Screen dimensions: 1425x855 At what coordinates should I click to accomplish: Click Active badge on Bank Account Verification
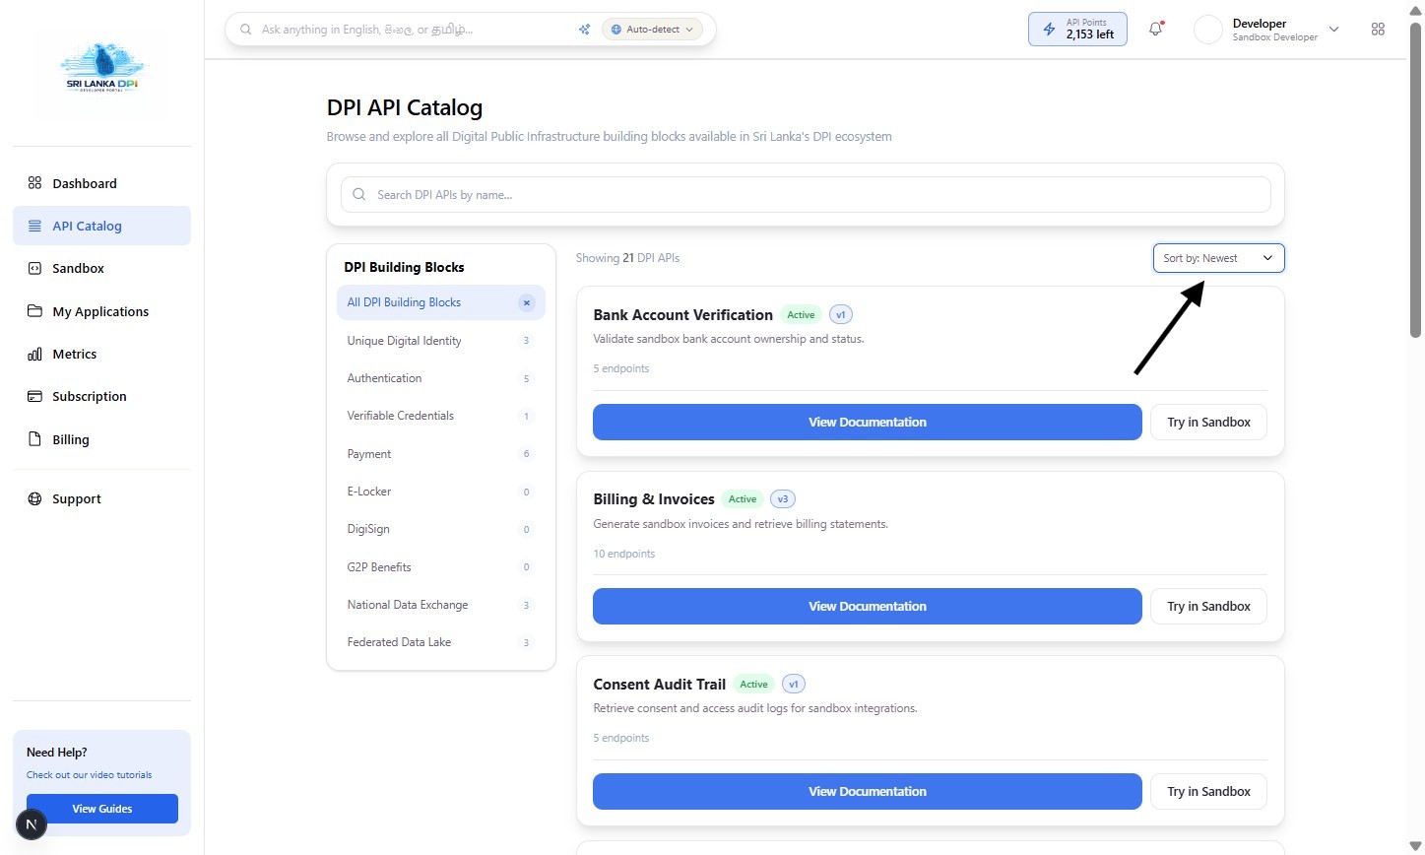pyautogui.click(x=801, y=315)
